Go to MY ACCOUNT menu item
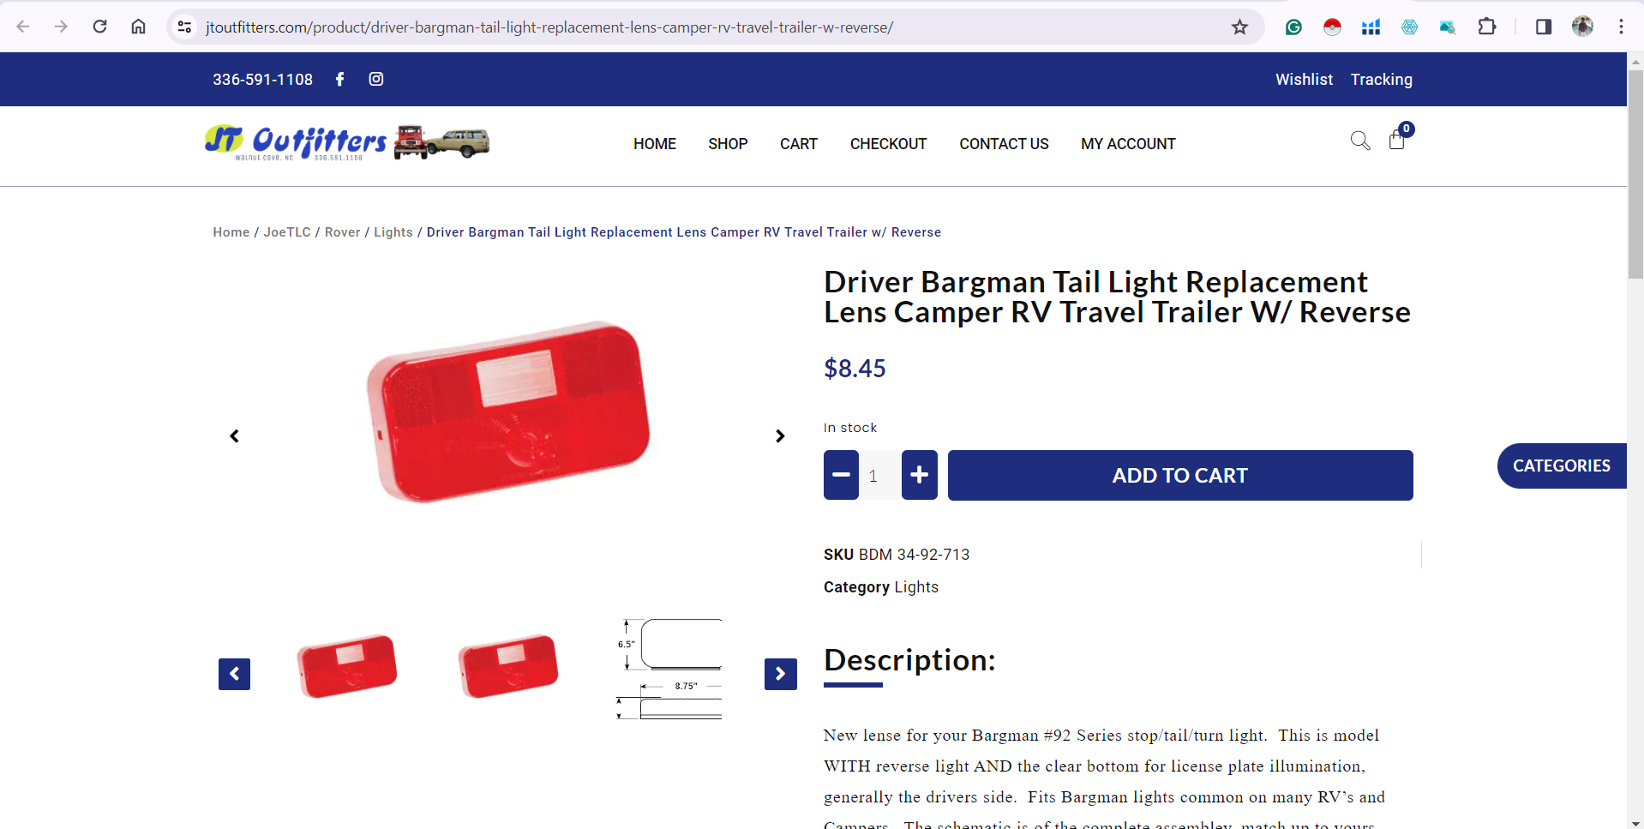 pos(1128,144)
